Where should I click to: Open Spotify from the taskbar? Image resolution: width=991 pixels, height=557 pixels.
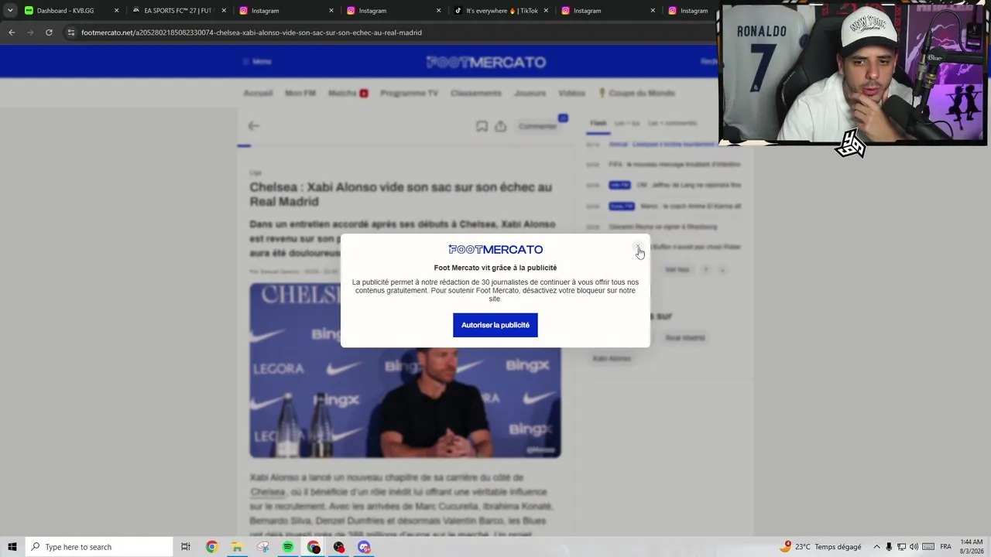288,547
